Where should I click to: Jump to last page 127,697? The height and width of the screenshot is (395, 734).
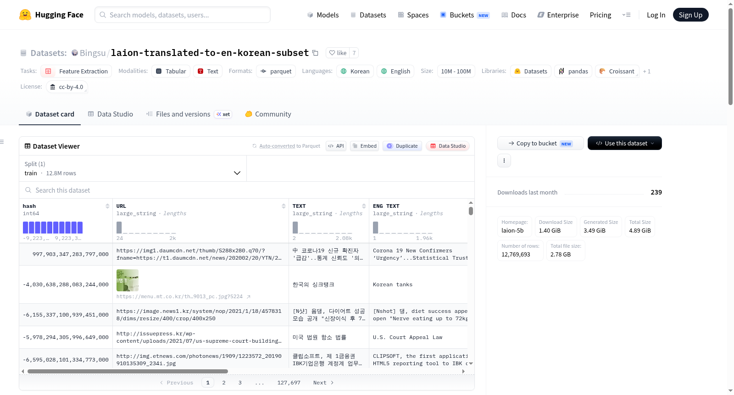click(289, 383)
